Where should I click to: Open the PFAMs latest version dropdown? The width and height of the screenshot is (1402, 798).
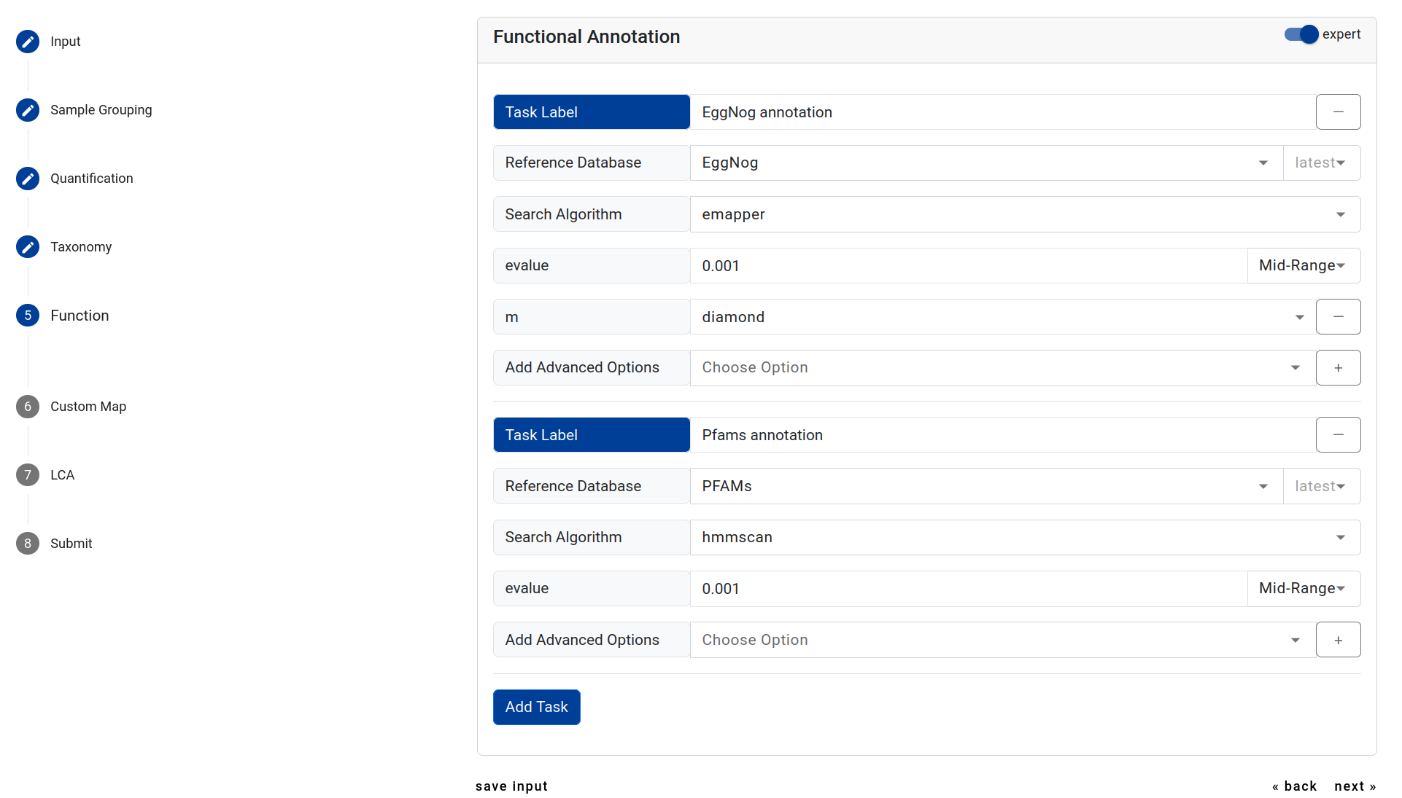click(x=1320, y=486)
